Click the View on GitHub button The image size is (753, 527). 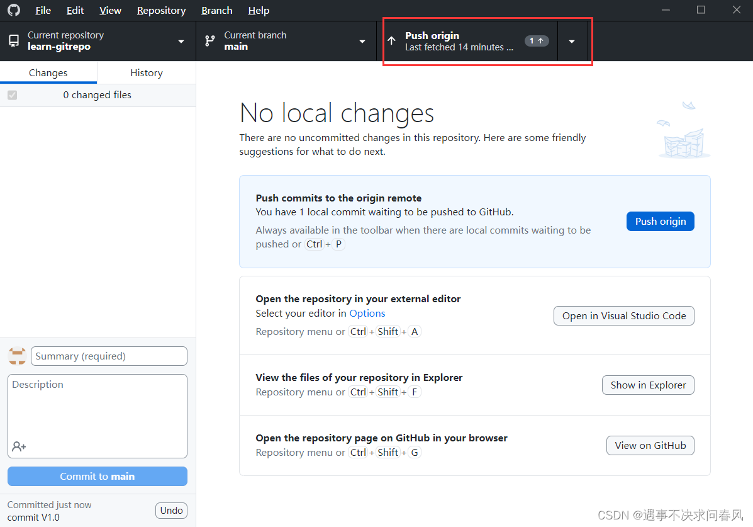coord(650,446)
